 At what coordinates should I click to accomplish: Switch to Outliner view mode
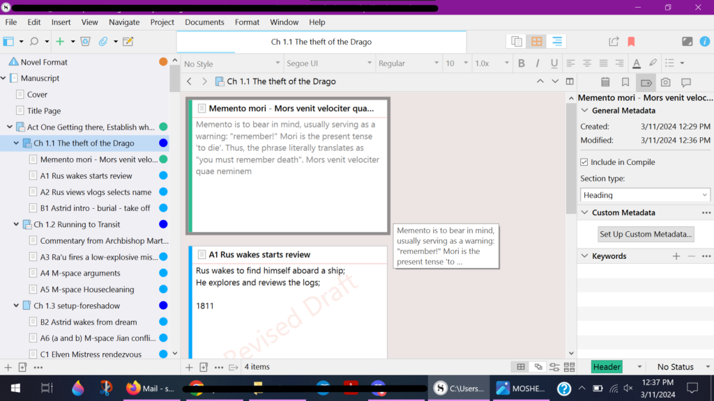point(556,42)
